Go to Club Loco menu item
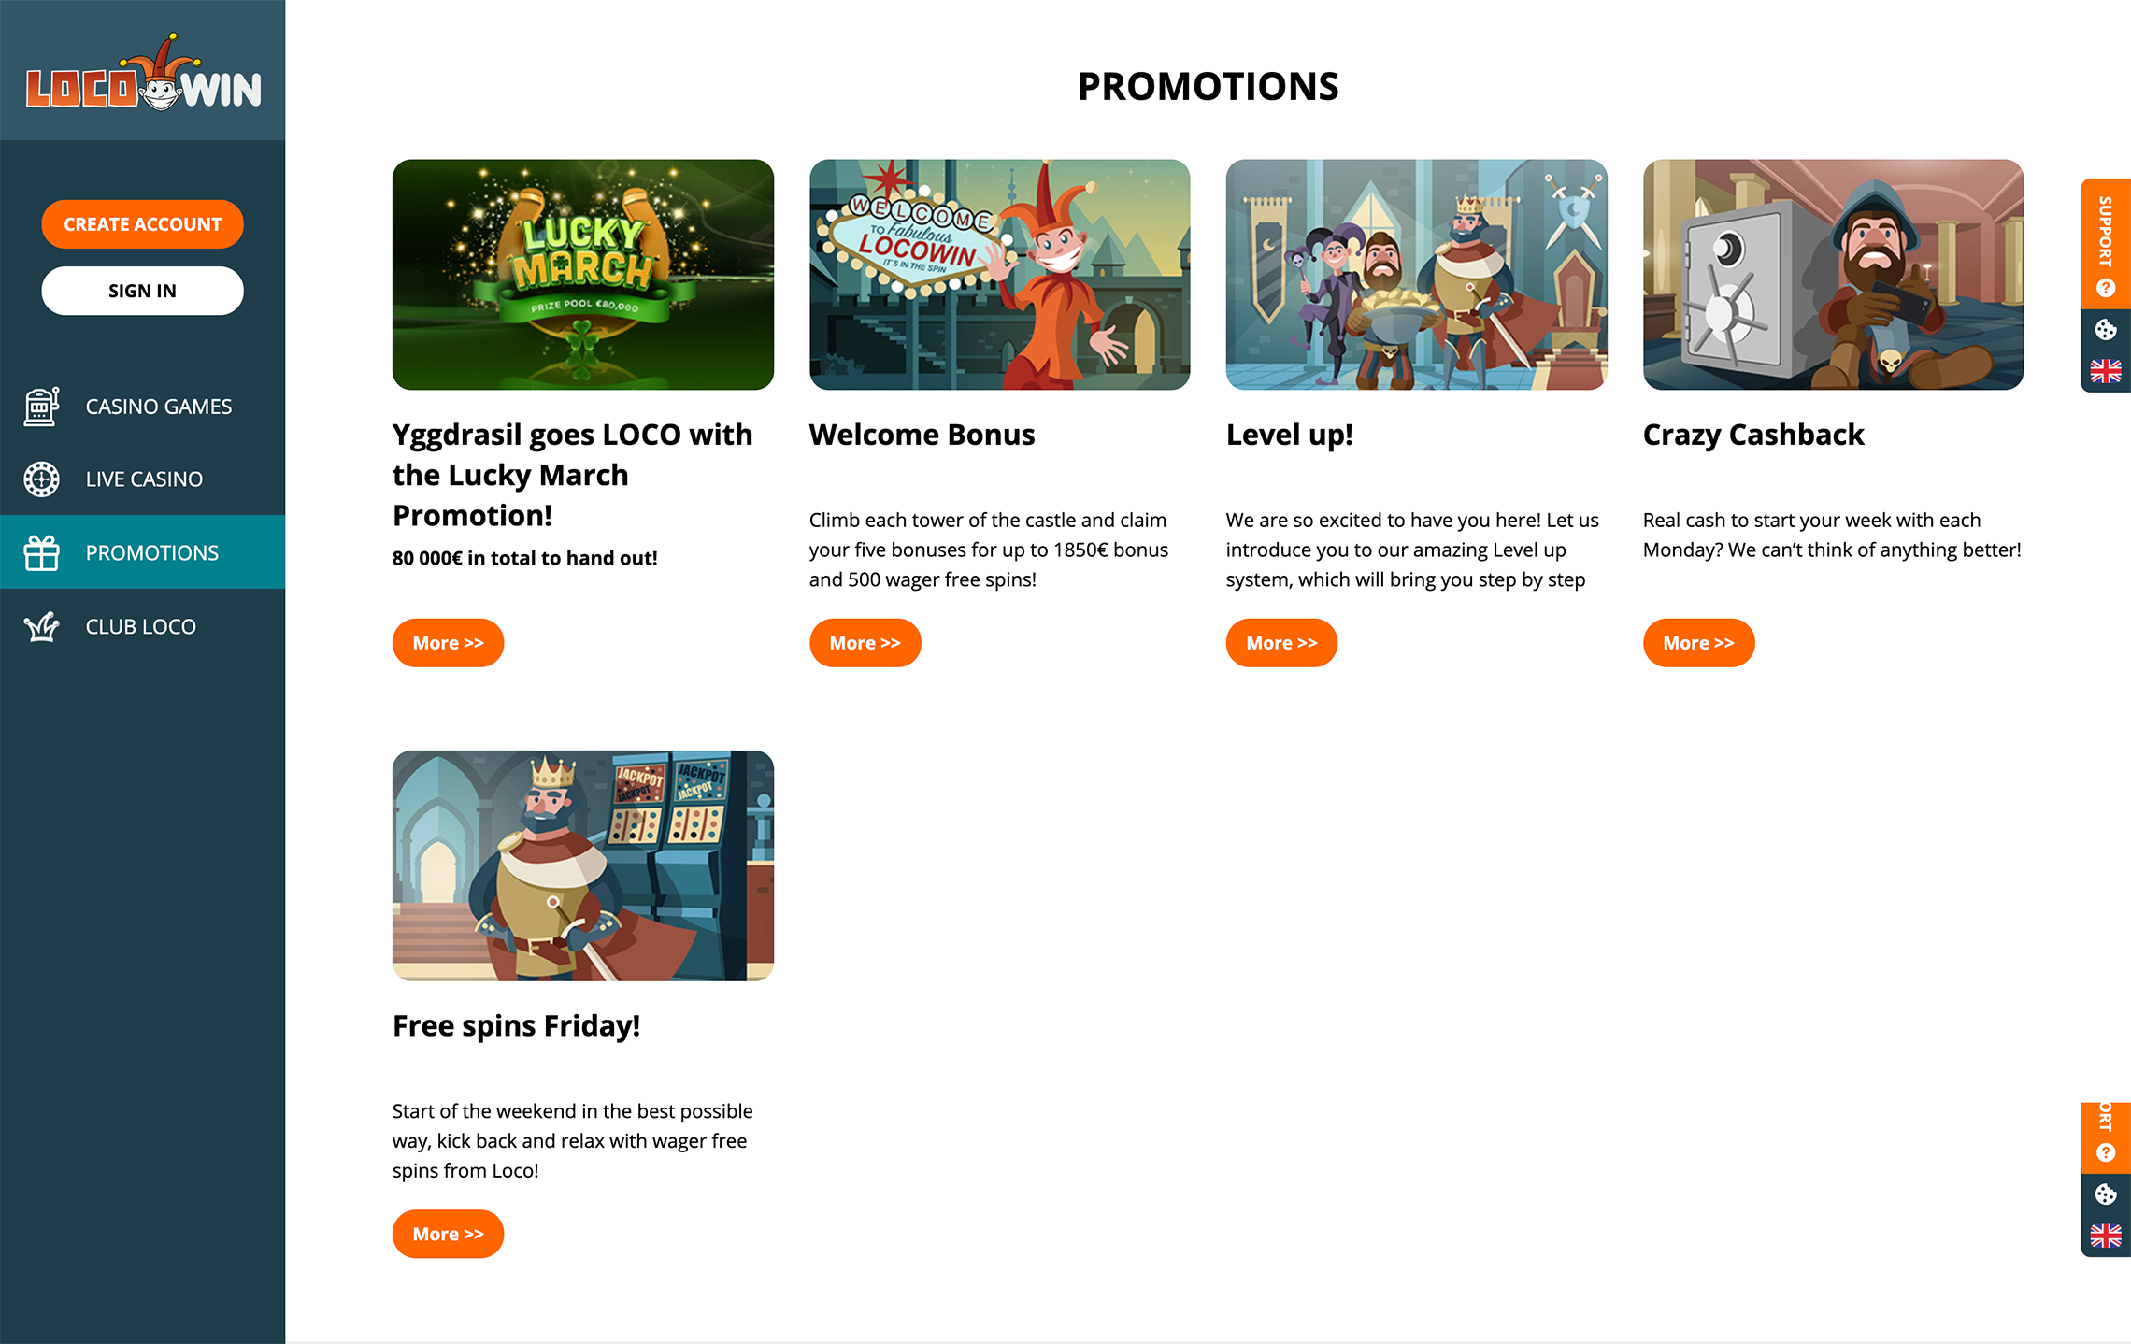This screenshot has height=1344, width=2131. (142, 626)
